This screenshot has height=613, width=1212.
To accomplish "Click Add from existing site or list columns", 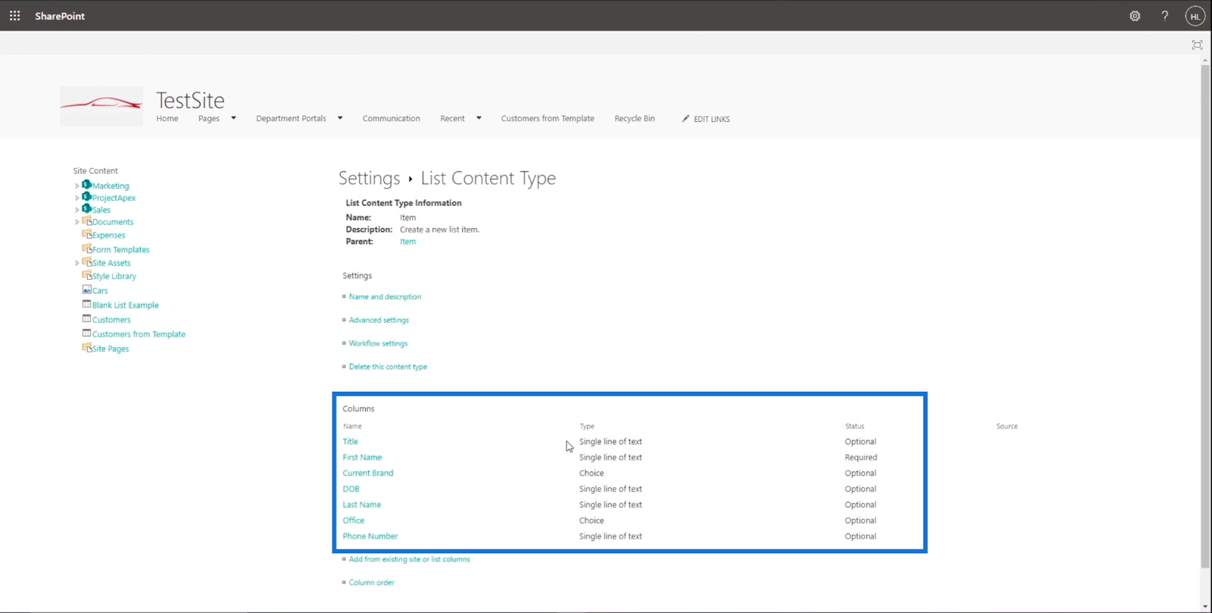I will [x=409, y=559].
